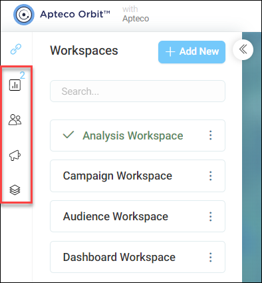Click the Apteco Orbit logo icon
Image resolution: width=262 pixels, height=283 pixels.
(x=24, y=15)
